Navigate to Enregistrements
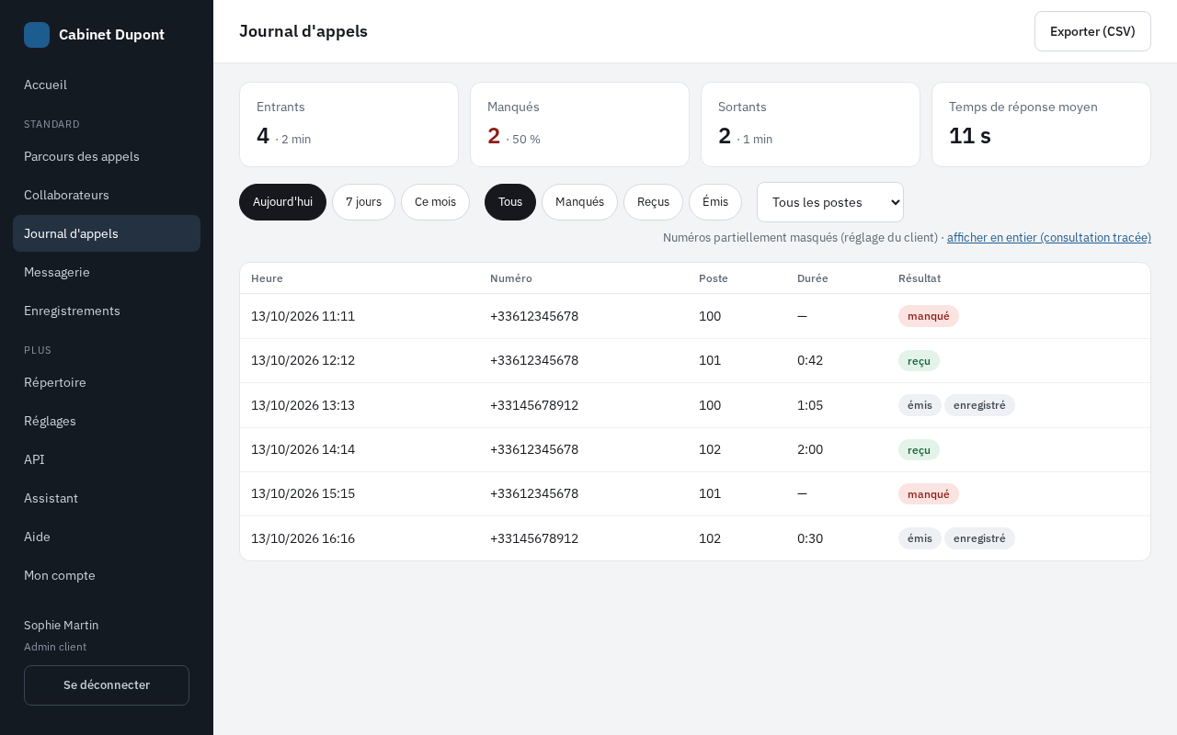The image size is (1177, 735). pos(107,311)
